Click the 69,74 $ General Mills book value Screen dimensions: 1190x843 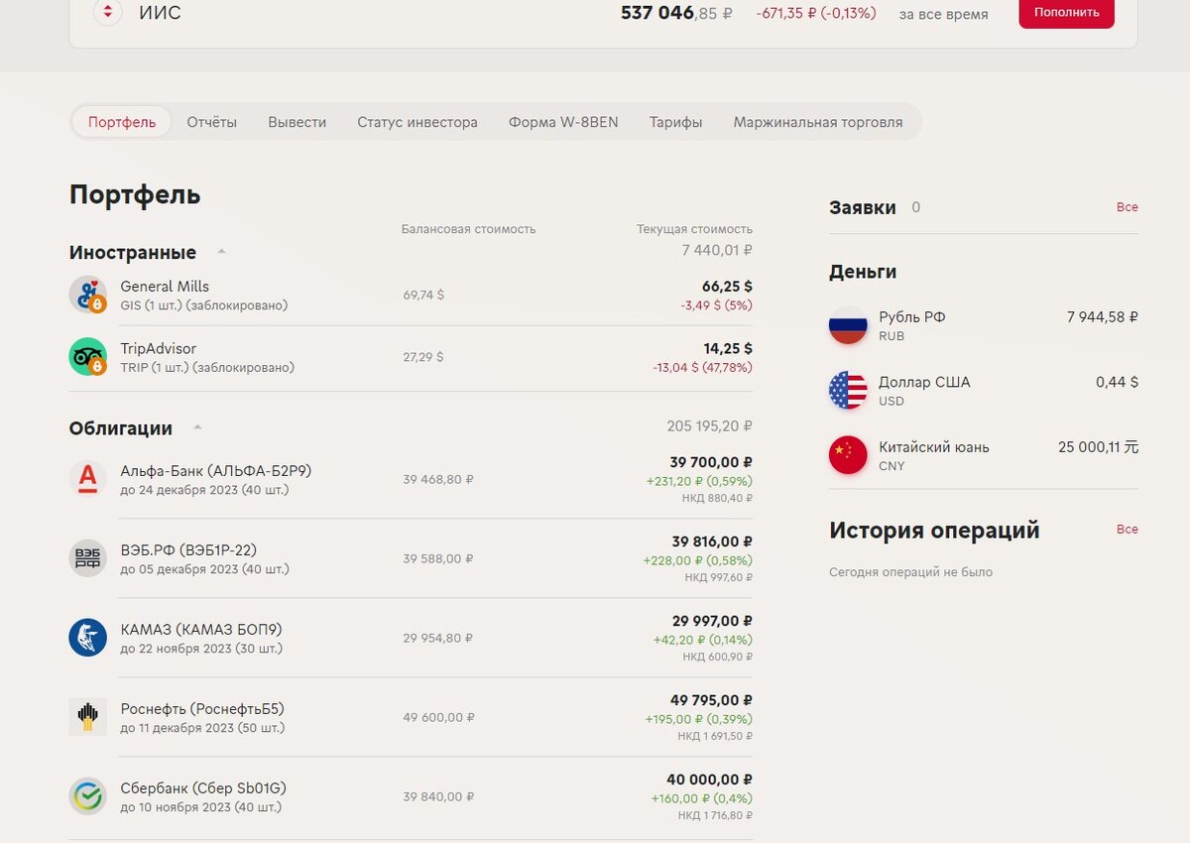[423, 296]
